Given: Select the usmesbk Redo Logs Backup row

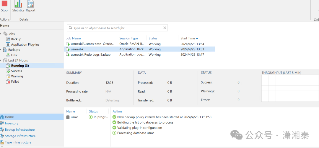Looking at the screenshot, I should point(91,54).
